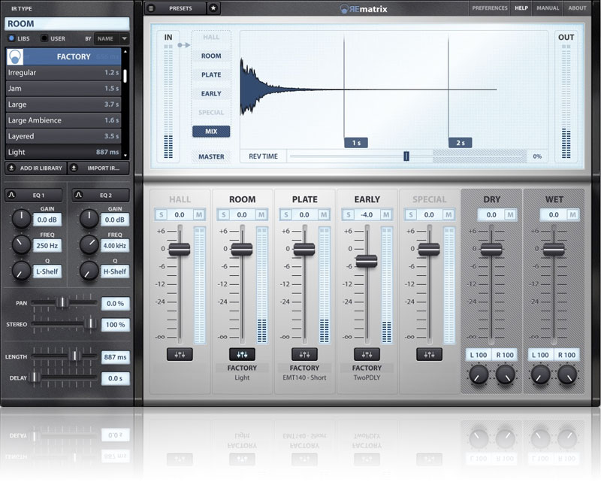Open the EQ 1 L-Shelf type selector

point(47,271)
